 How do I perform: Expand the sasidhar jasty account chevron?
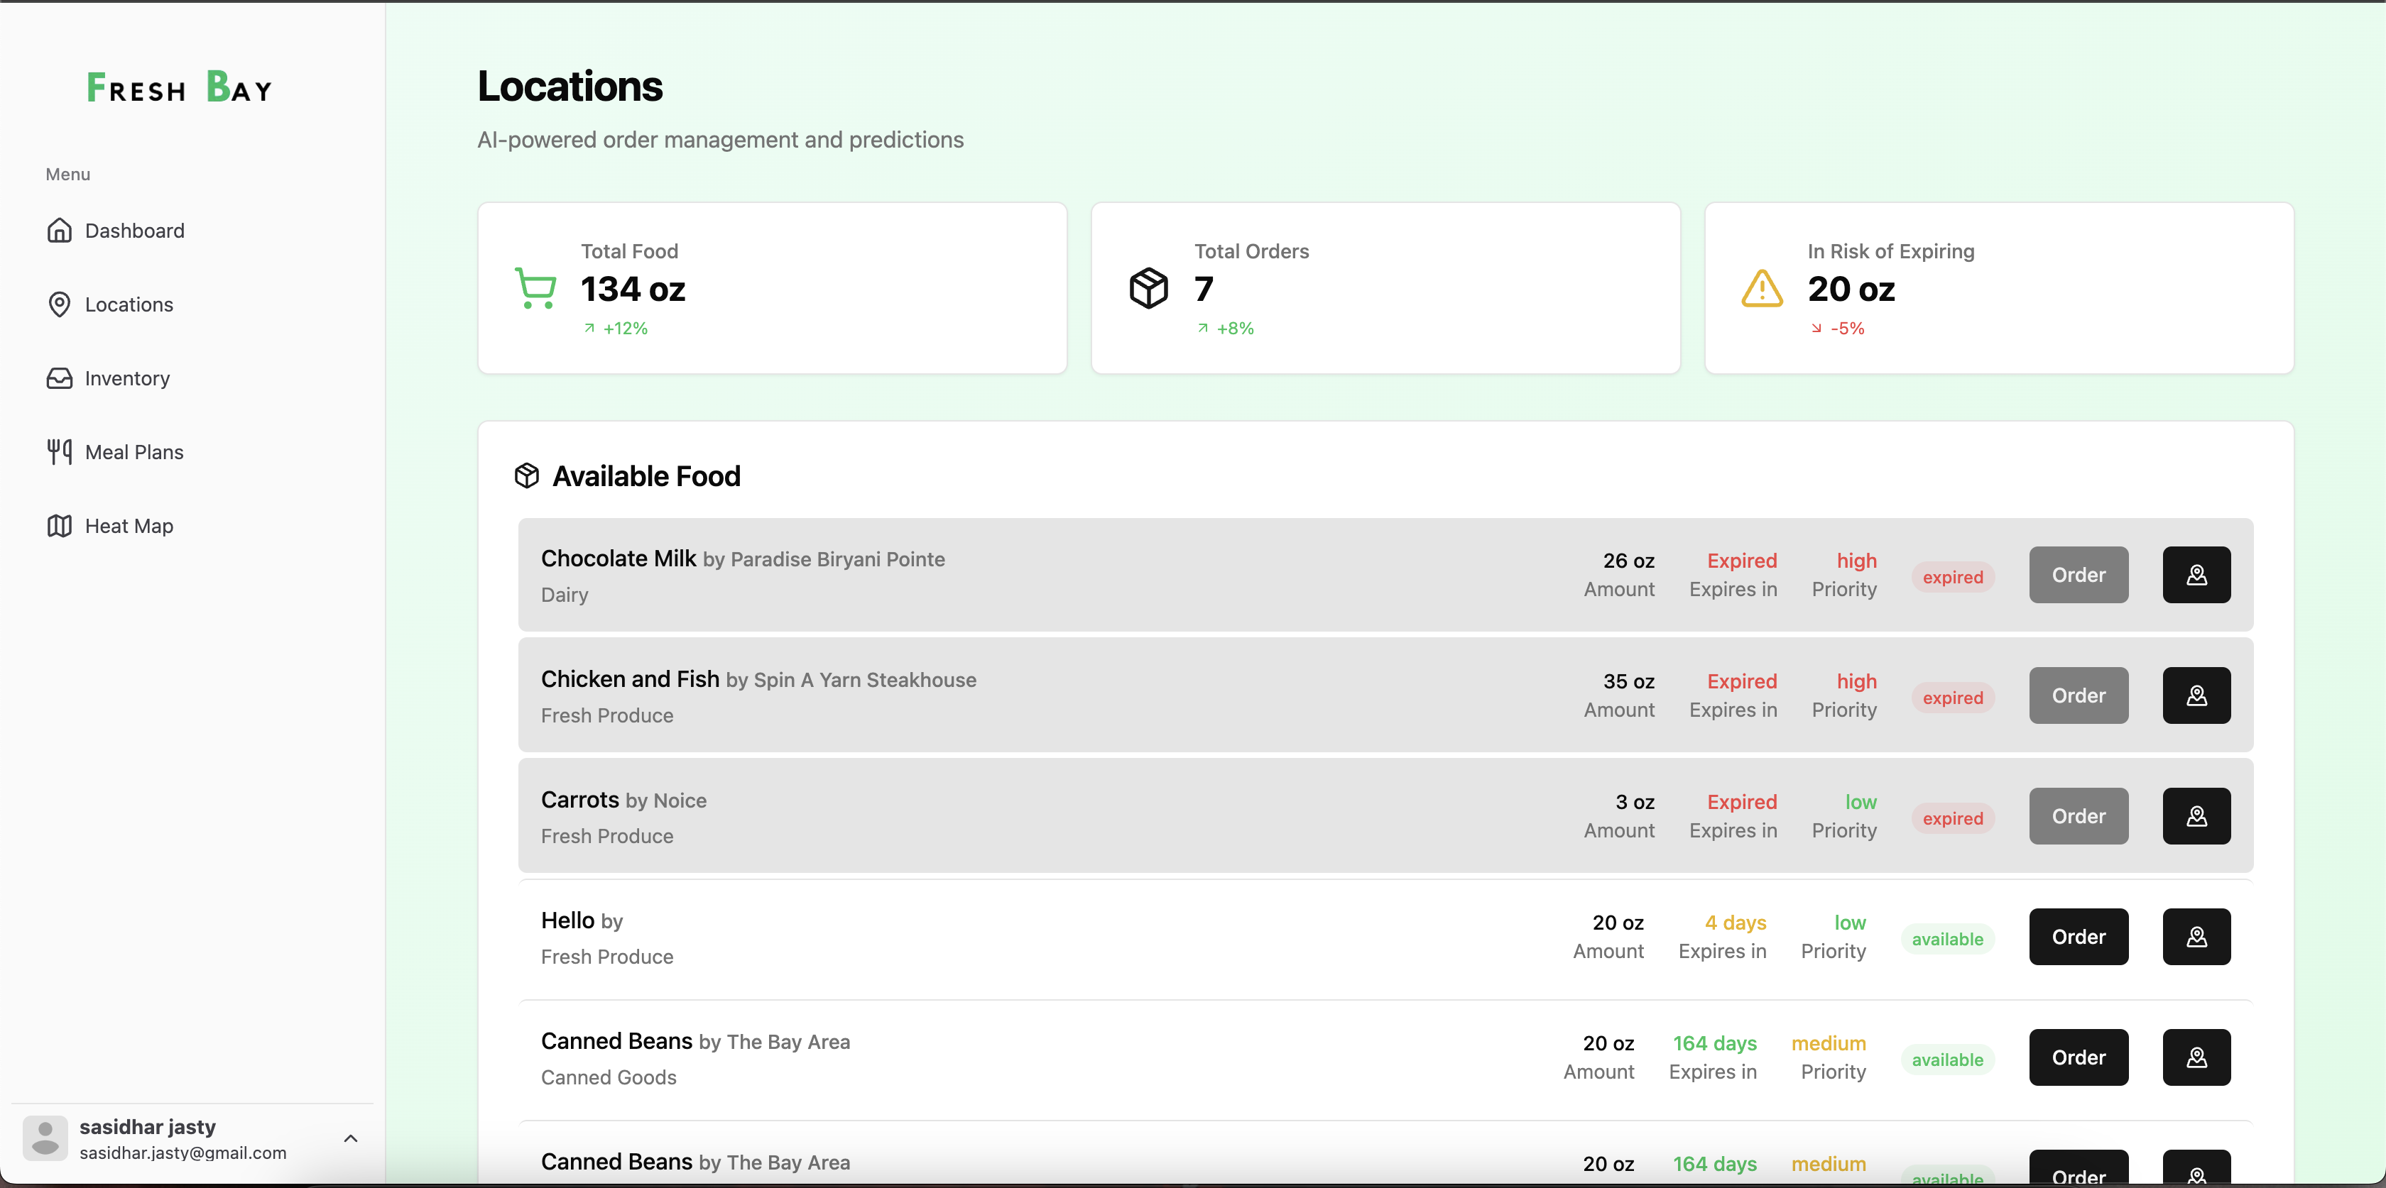[x=350, y=1138]
